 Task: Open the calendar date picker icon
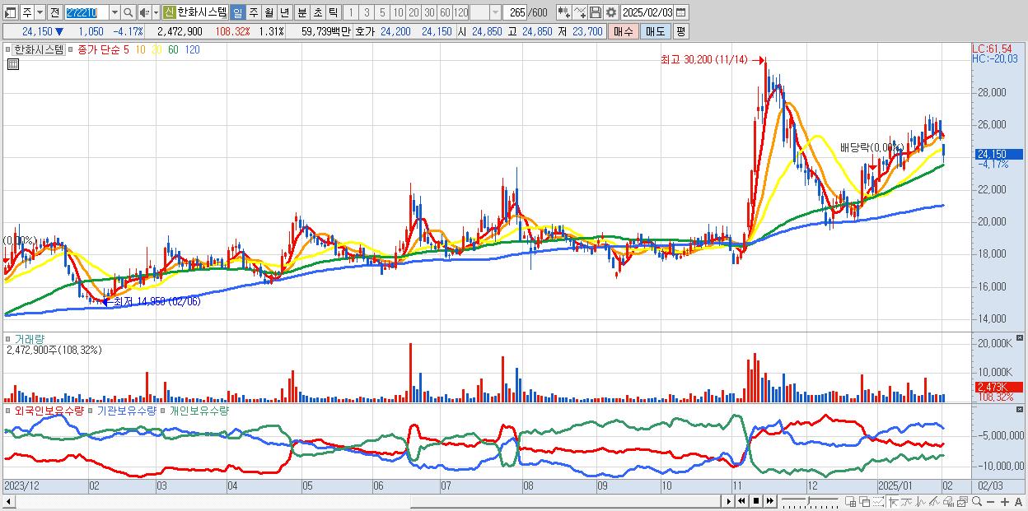683,12
